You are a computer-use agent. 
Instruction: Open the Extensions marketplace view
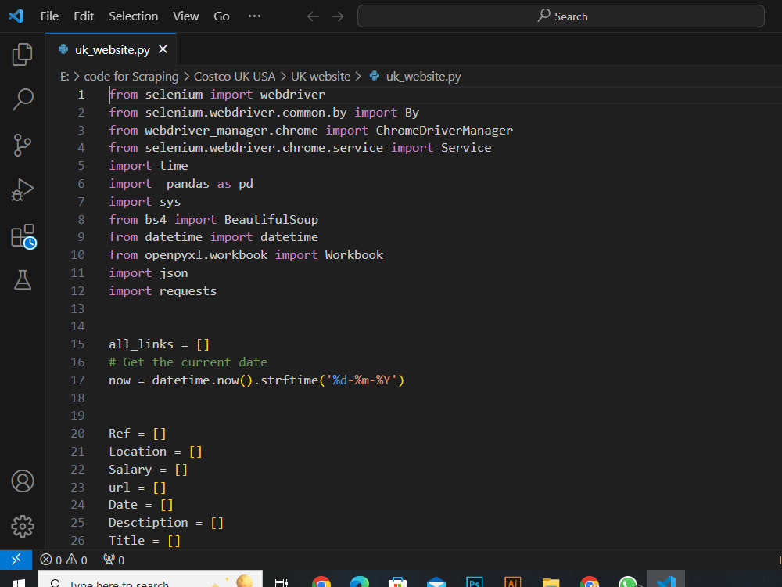point(22,235)
